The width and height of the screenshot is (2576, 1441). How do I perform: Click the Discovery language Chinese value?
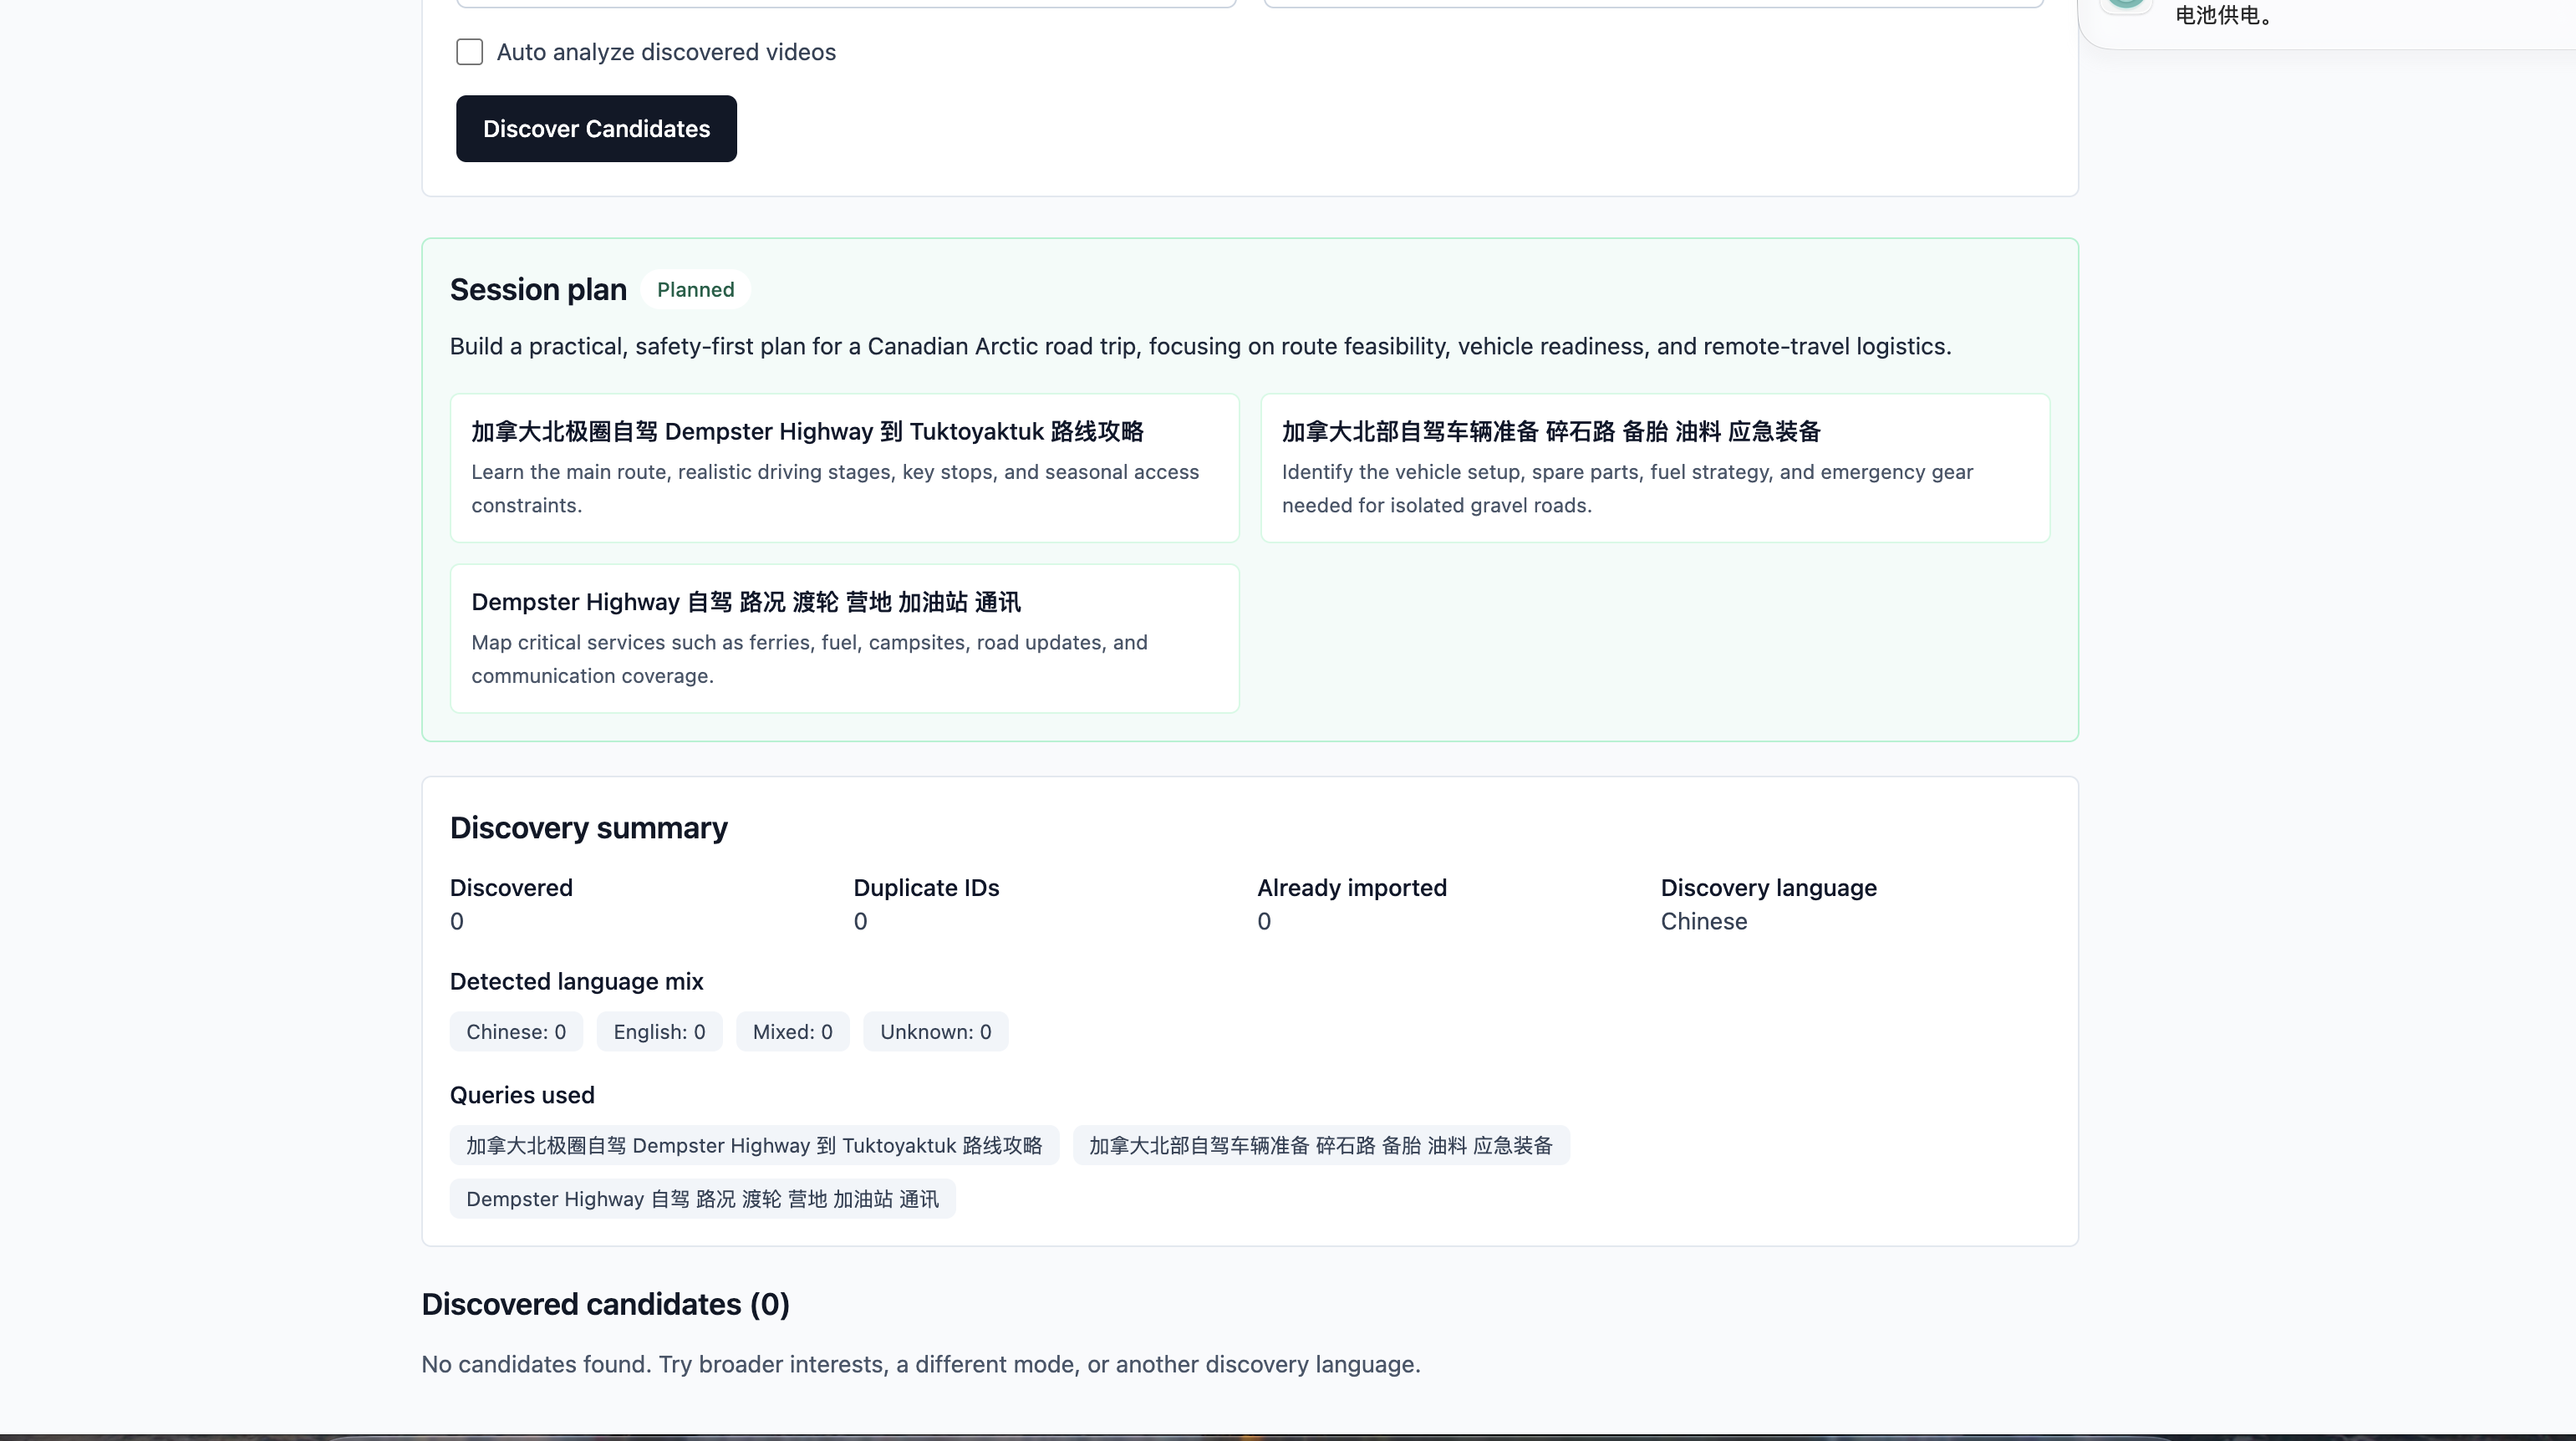coord(1704,922)
